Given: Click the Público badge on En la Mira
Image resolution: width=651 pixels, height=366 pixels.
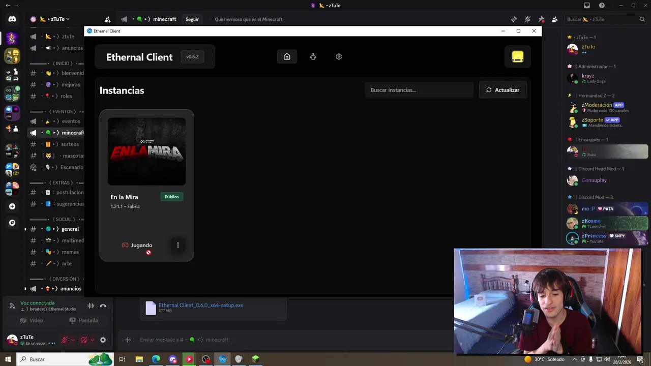Looking at the screenshot, I should tap(171, 197).
